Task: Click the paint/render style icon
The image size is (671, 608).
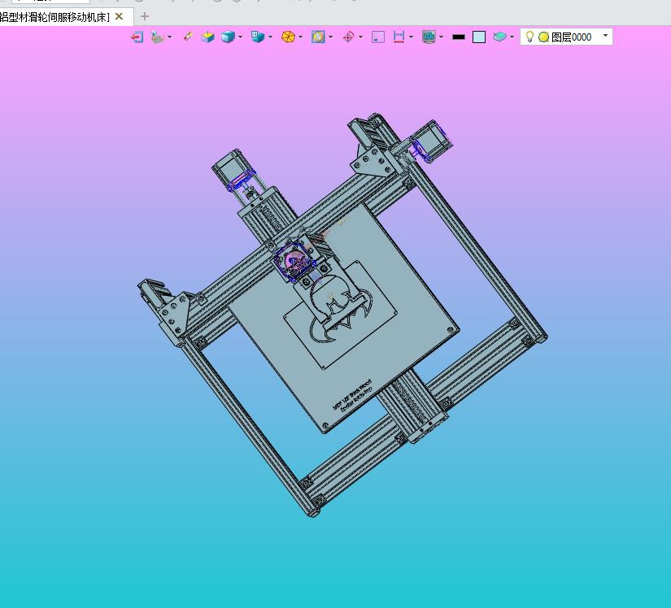Action: pos(158,37)
